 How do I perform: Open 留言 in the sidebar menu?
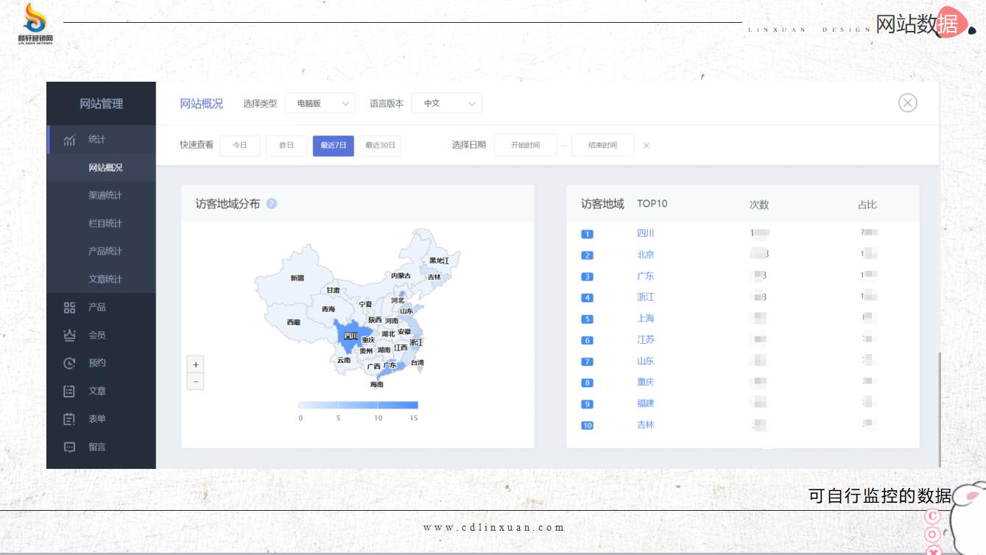pyautogui.click(x=101, y=447)
